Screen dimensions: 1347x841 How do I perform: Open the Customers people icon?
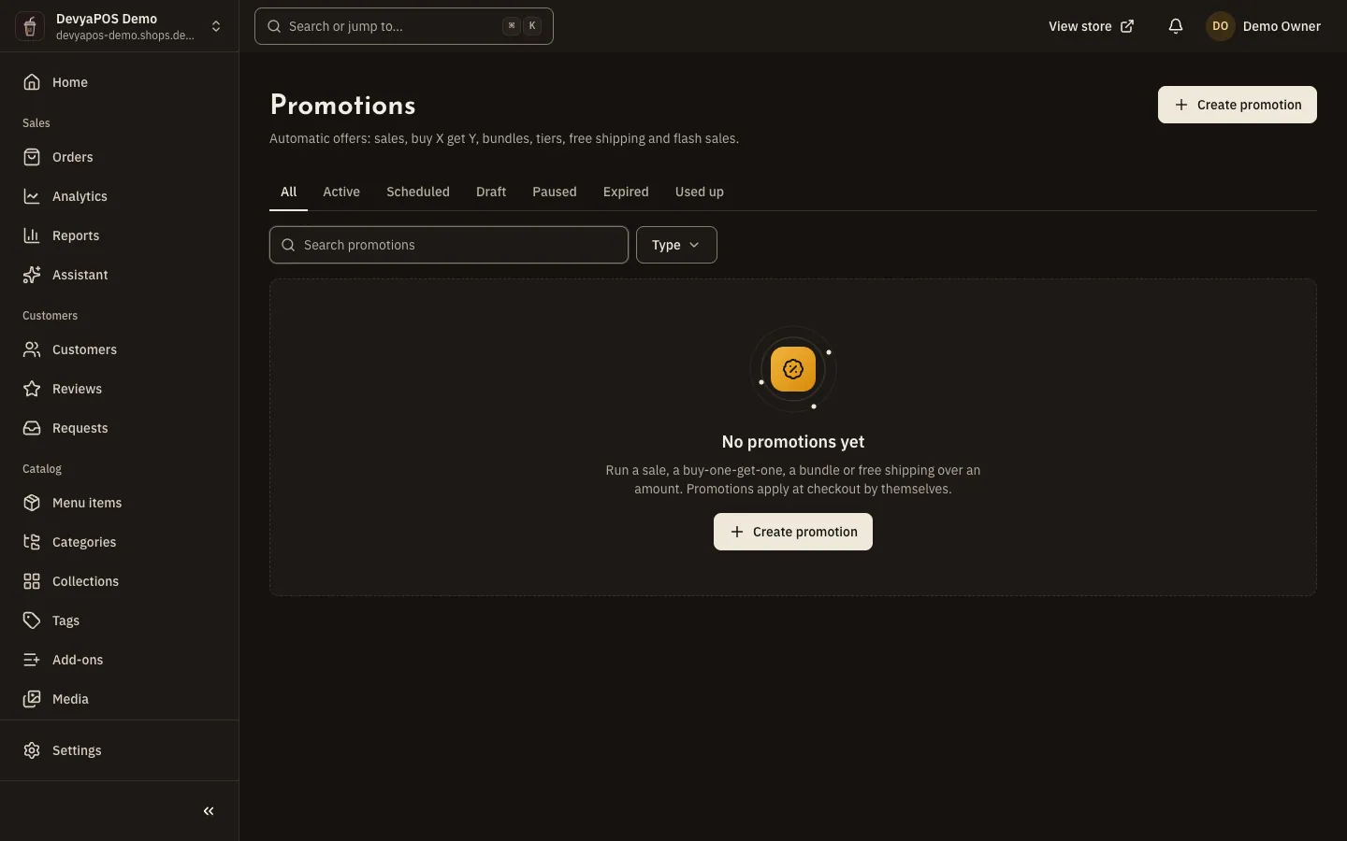32,349
